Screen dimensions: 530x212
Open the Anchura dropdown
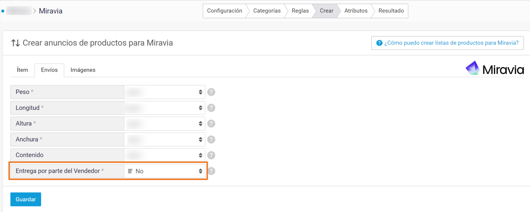click(164, 139)
